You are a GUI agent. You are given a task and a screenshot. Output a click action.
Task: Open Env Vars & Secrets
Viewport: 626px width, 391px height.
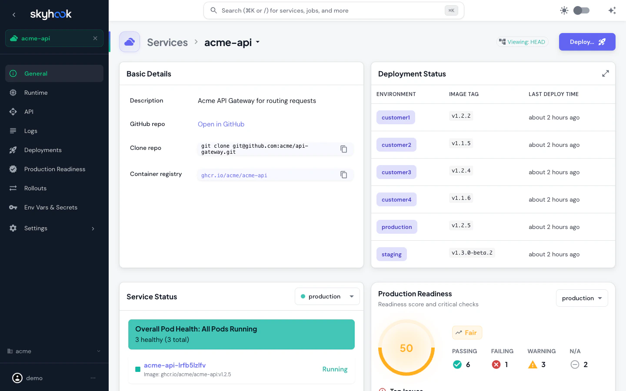[54, 207]
